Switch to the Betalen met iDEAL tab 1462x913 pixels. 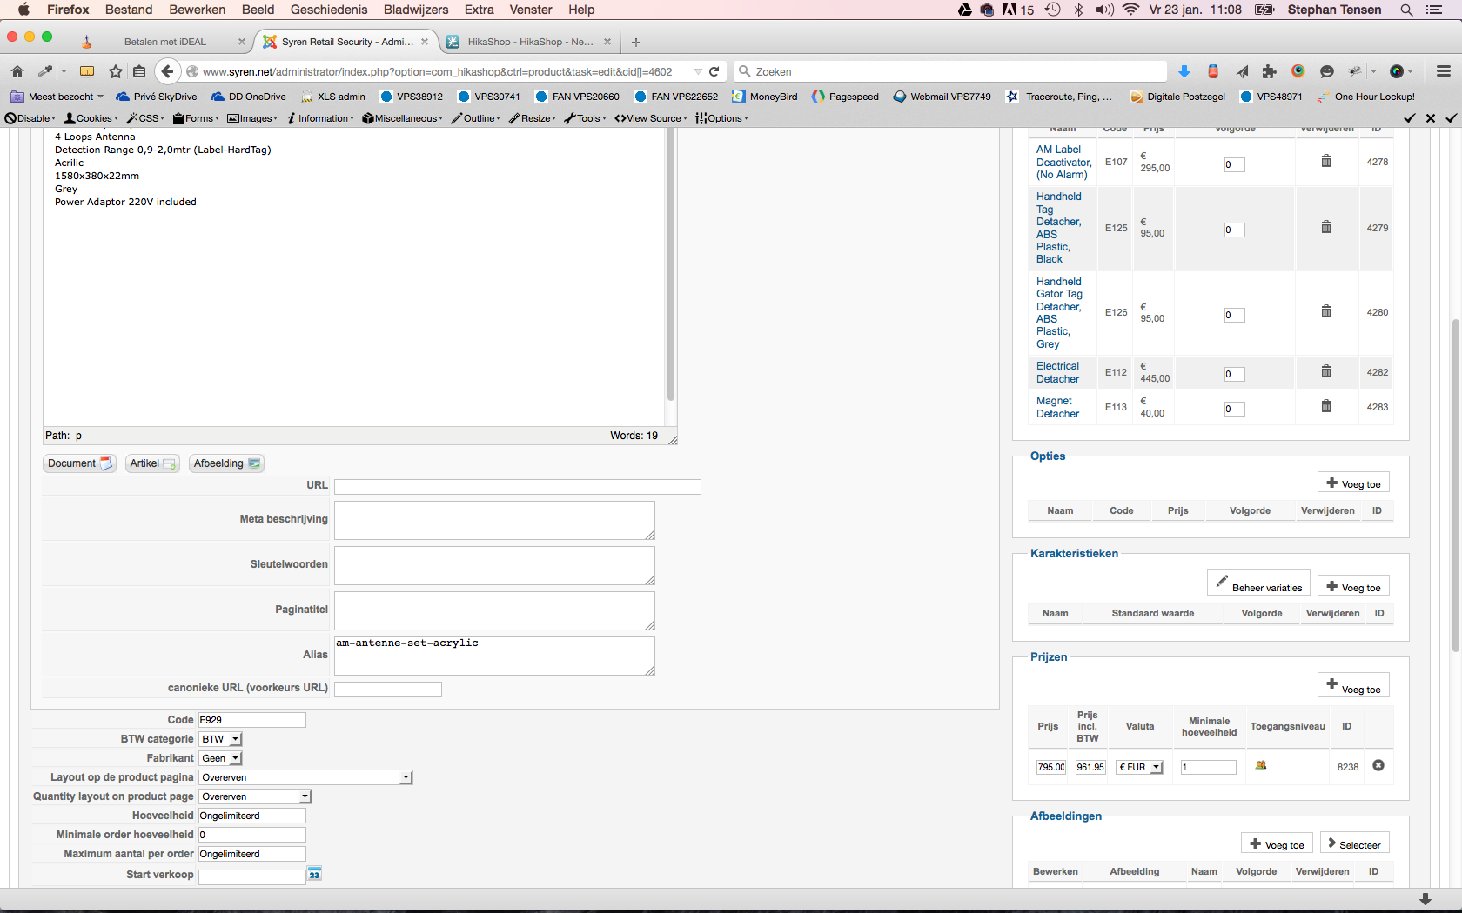165,42
